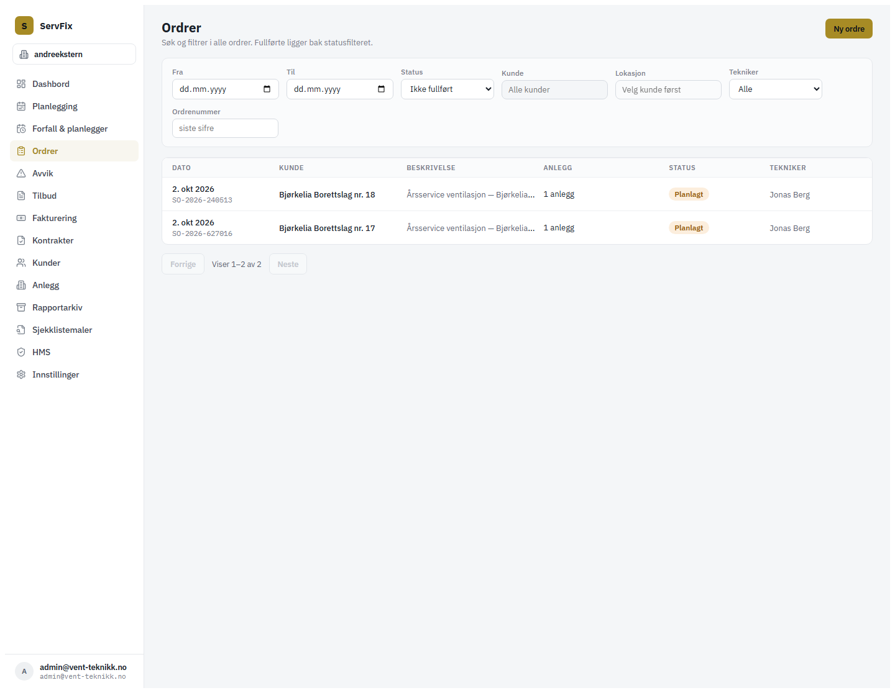Click the Neste pagination button

click(288, 264)
